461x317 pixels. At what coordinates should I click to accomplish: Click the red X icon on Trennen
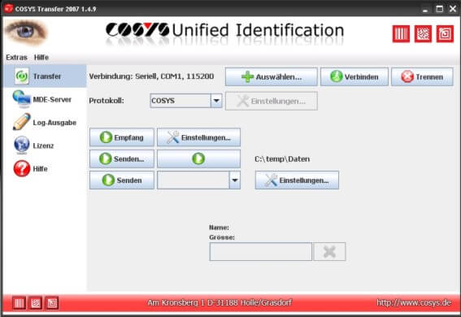407,77
